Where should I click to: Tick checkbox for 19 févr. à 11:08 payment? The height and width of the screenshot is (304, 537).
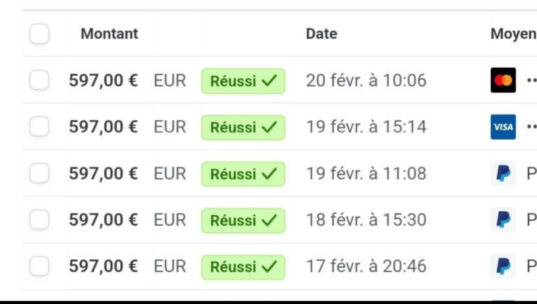[x=39, y=173]
